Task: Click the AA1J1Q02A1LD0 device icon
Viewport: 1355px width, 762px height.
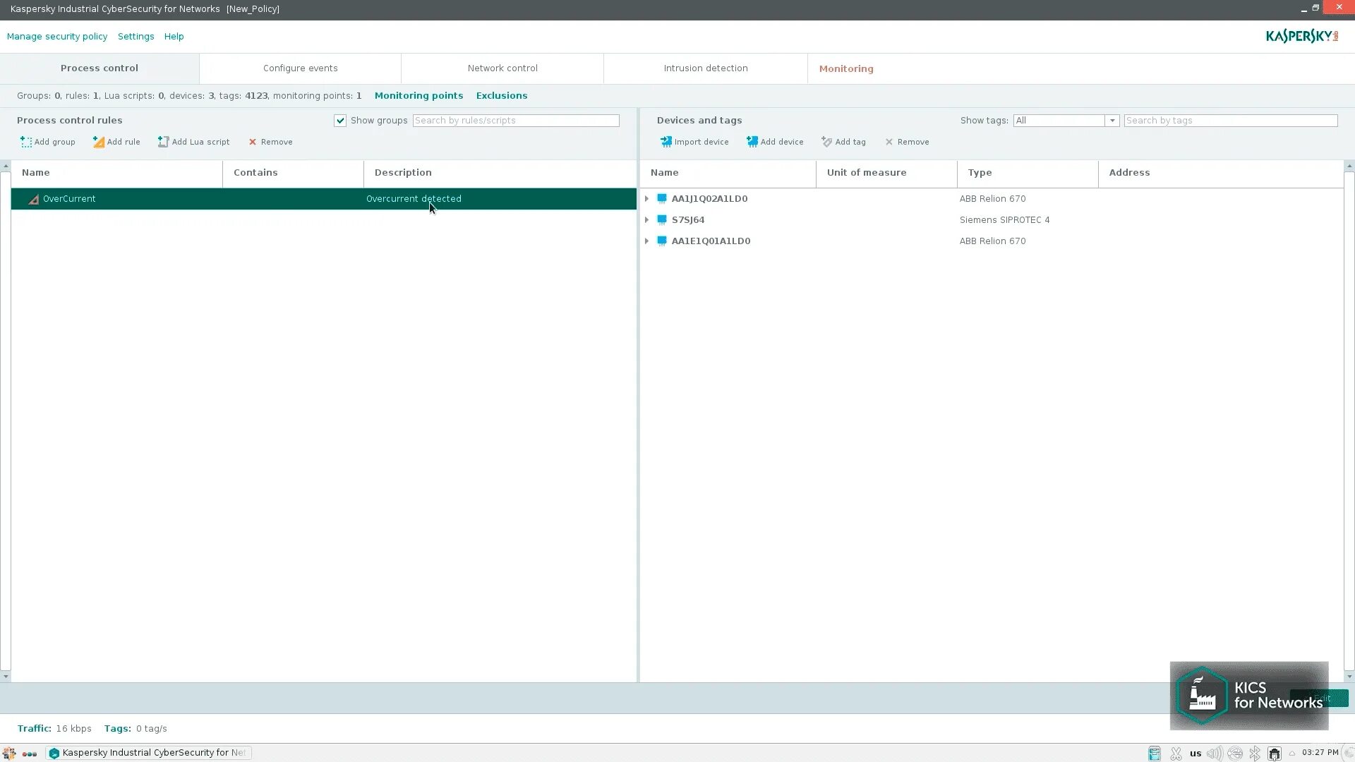Action: point(662,198)
